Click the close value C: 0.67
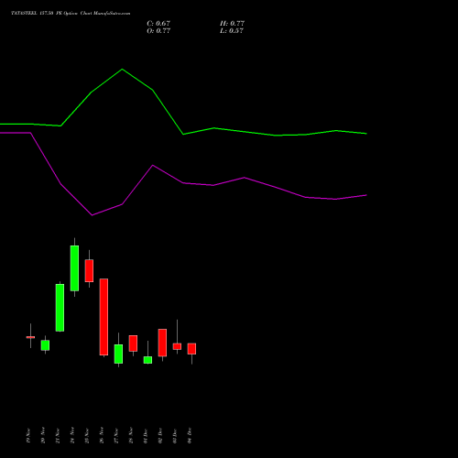This screenshot has height=458, width=458. 158,24
